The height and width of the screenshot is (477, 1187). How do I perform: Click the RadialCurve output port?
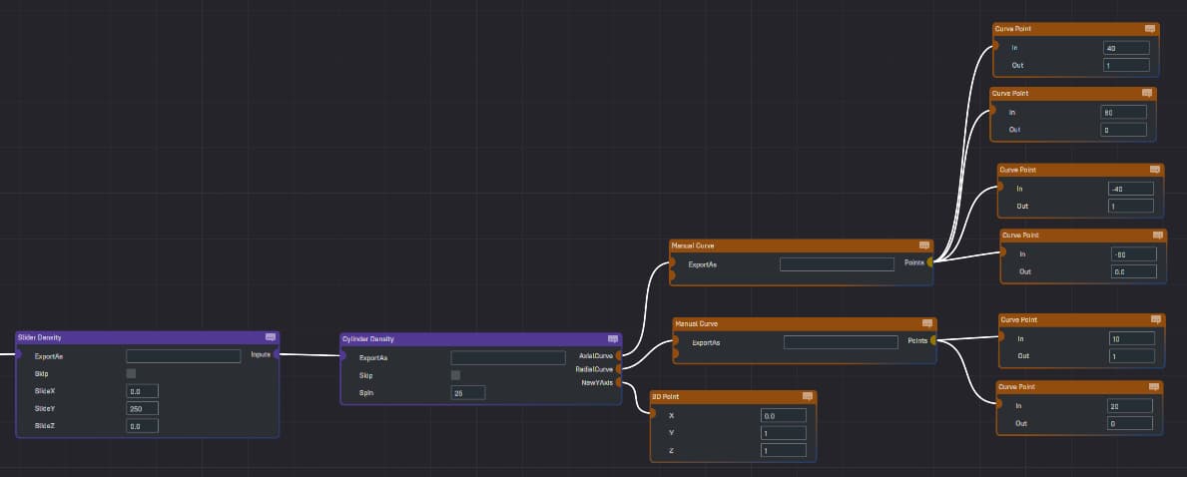tap(620, 369)
